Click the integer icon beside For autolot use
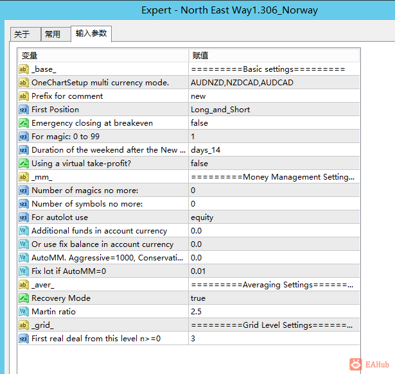The width and height of the screenshot is (395, 374). [x=24, y=217]
